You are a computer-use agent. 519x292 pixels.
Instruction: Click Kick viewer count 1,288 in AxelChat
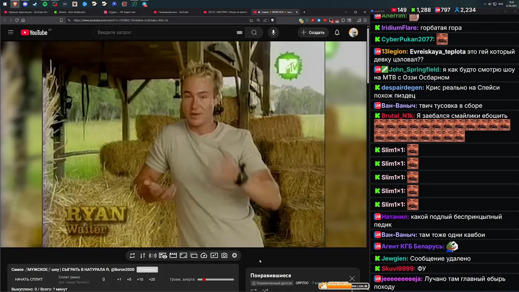pos(420,10)
